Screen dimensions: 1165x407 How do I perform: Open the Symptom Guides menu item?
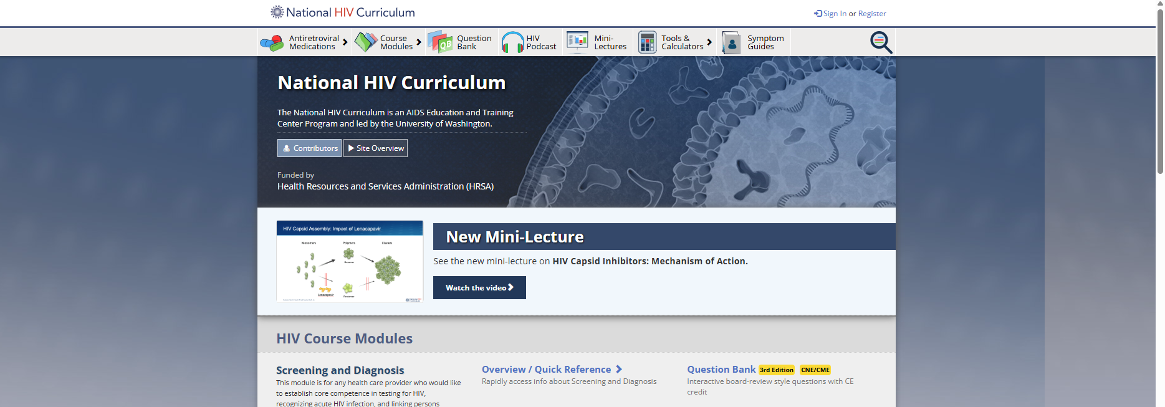coord(754,42)
